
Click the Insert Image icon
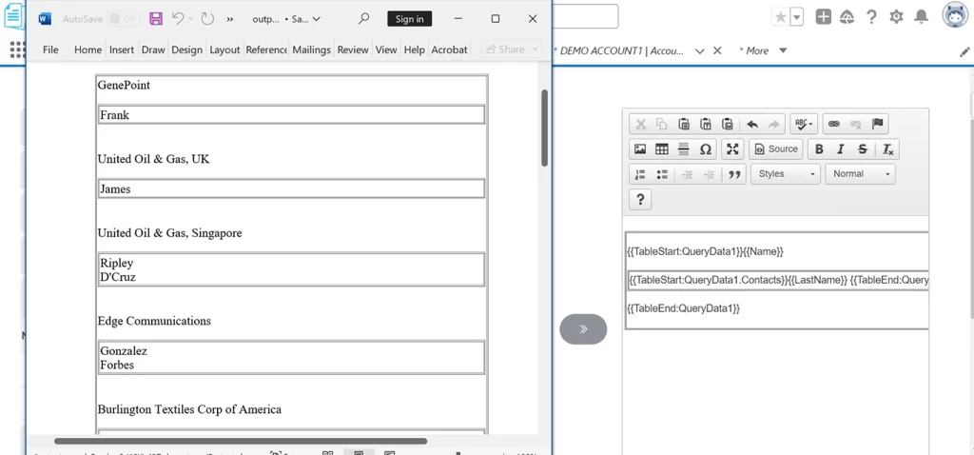click(x=640, y=149)
